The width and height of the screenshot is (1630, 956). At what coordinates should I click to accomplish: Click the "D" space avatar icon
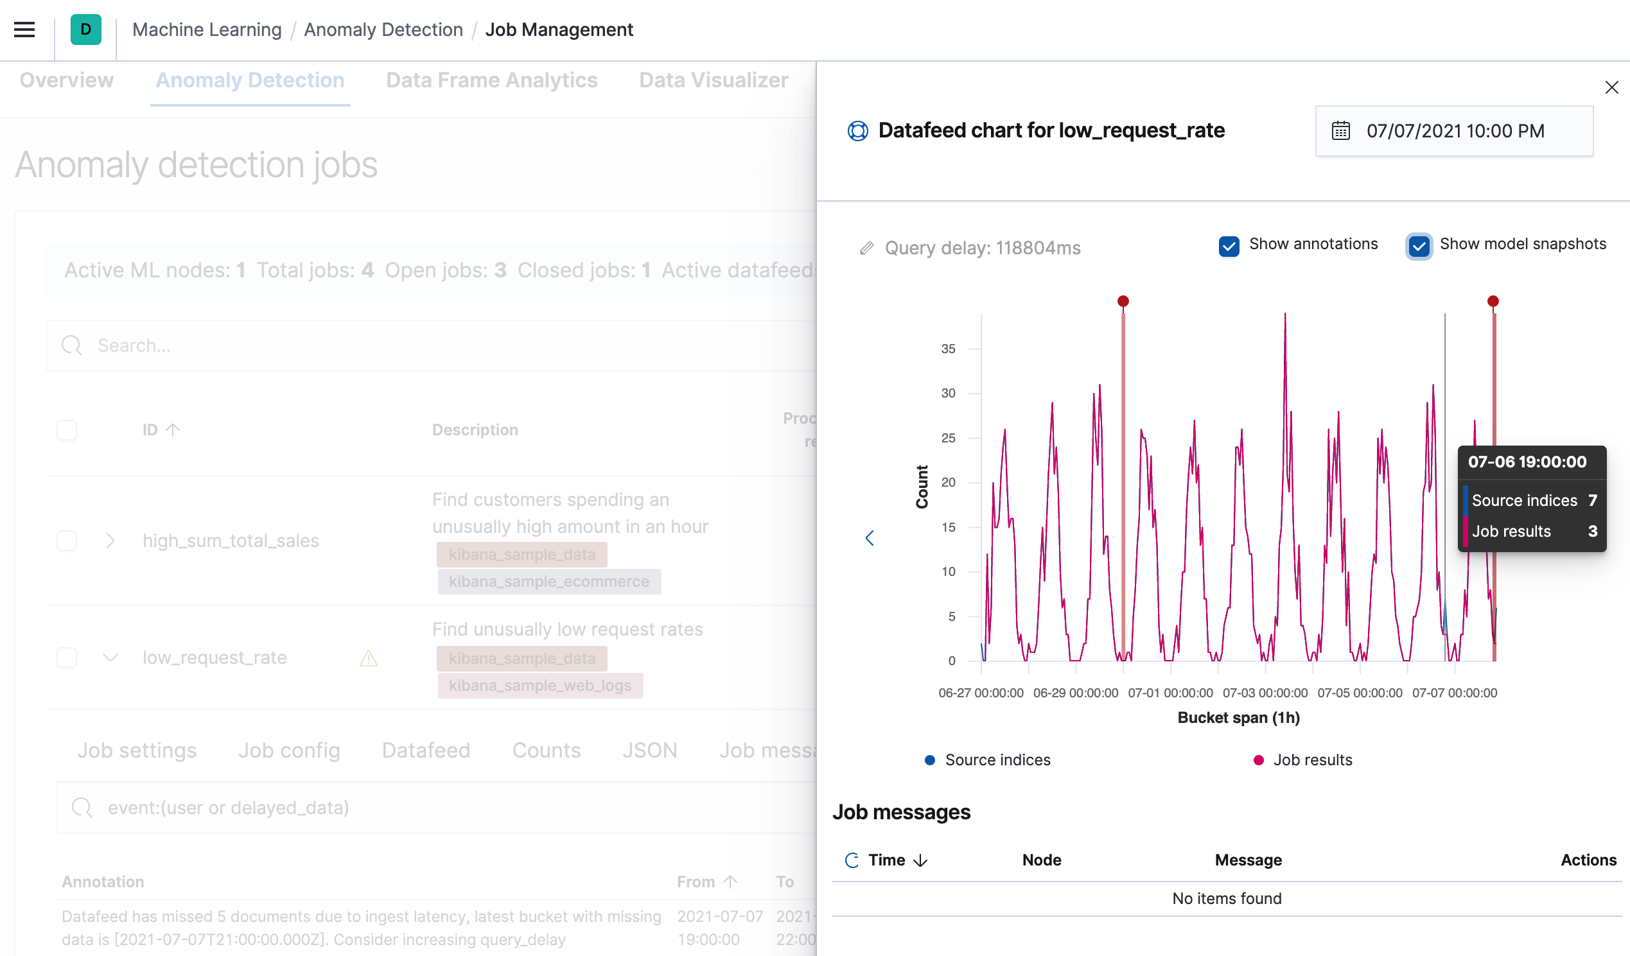85,29
